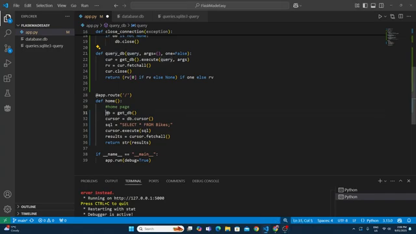This screenshot has width=416, height=234.
Task: Open Explorer Views and More Actions menu
Action: pos(68,16)
